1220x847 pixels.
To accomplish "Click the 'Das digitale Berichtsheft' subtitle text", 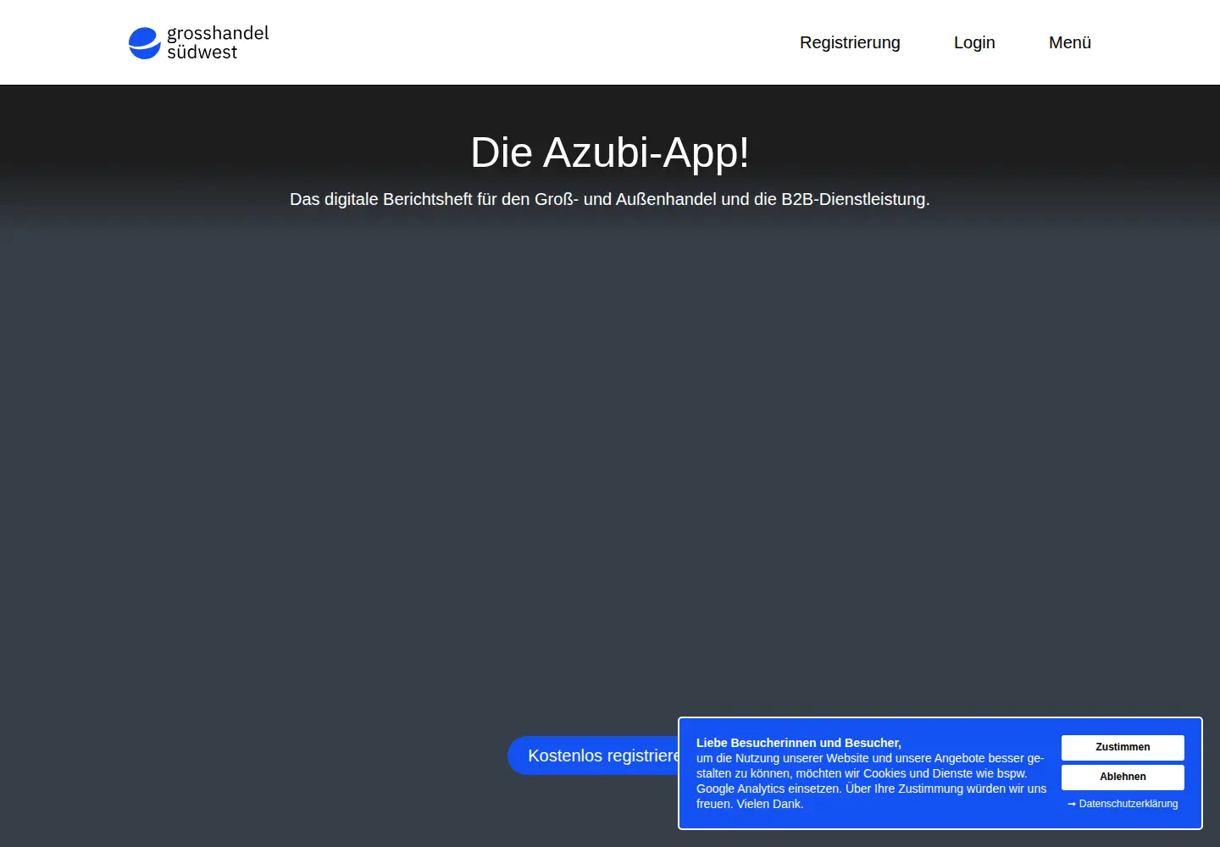I will point(610,199).
